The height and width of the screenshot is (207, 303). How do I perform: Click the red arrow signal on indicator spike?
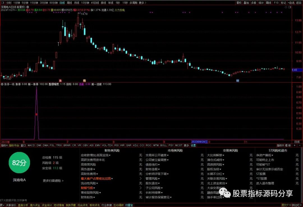36,114
